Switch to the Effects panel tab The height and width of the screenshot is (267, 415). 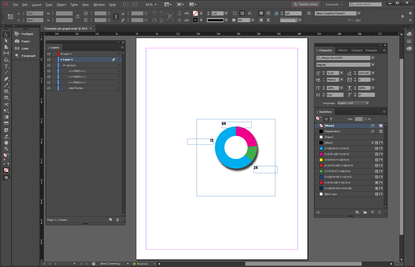[x=343, y=50]
